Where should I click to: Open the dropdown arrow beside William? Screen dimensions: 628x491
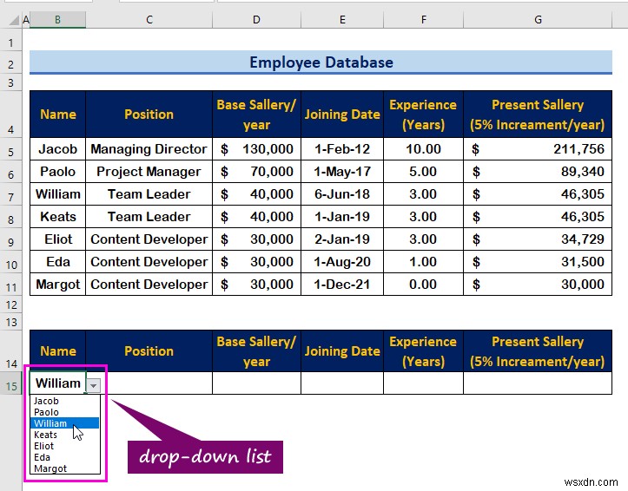tap(93, 385)
